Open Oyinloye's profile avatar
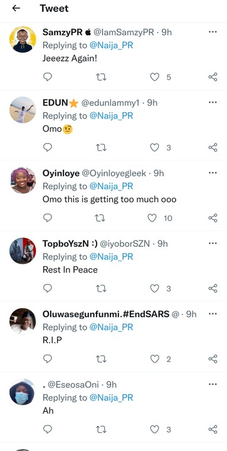 click(x=23, y=180)
